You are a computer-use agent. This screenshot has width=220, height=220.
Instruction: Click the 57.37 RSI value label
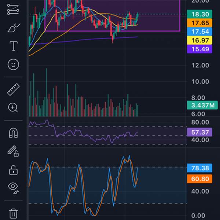point(199,132)
